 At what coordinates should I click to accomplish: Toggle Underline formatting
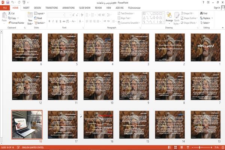57,21
